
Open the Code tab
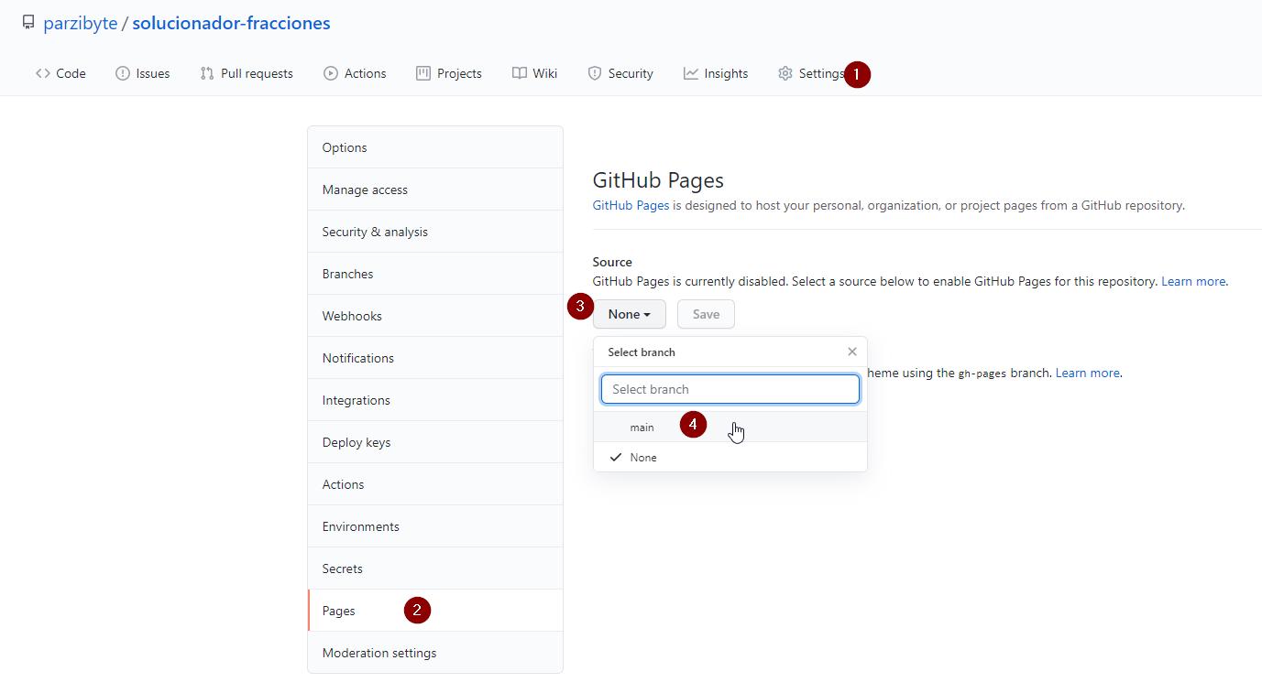[x=60, y=73]
